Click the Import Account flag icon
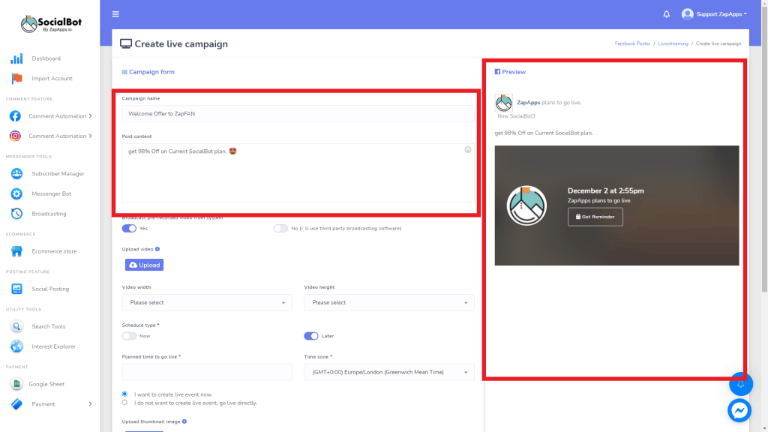 tap(16, 78)
